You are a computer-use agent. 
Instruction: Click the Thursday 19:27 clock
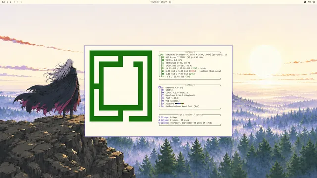click(158, 2)
